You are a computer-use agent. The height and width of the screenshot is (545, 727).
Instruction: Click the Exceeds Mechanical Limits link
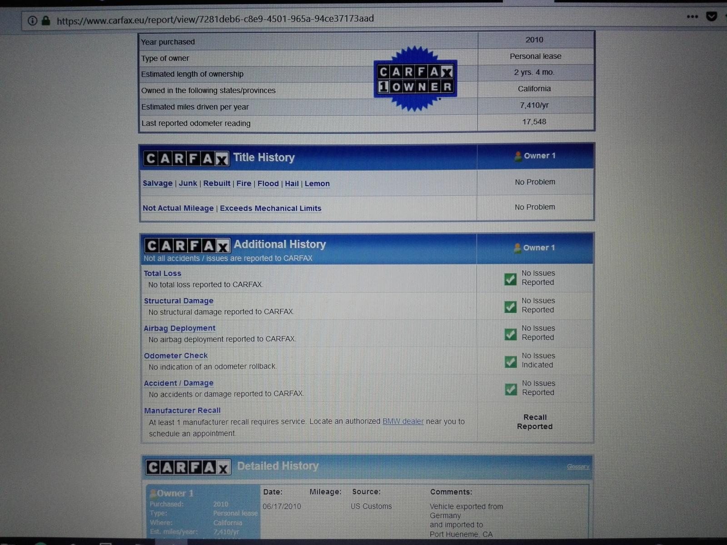click(x=270, y=208)
